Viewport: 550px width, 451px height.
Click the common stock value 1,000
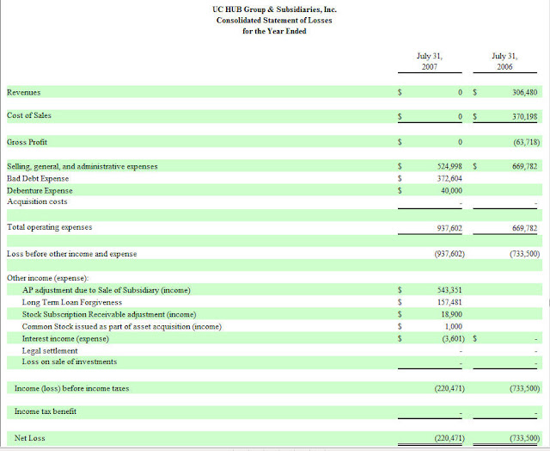[454, 327]
